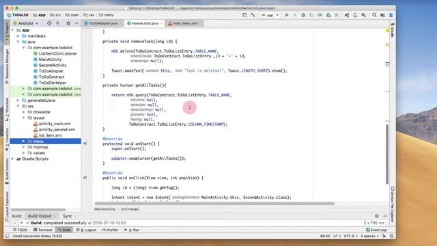This screenshot has width=437, height=246.
Task: Expand the values folder
Action: [x=24, y=153]
